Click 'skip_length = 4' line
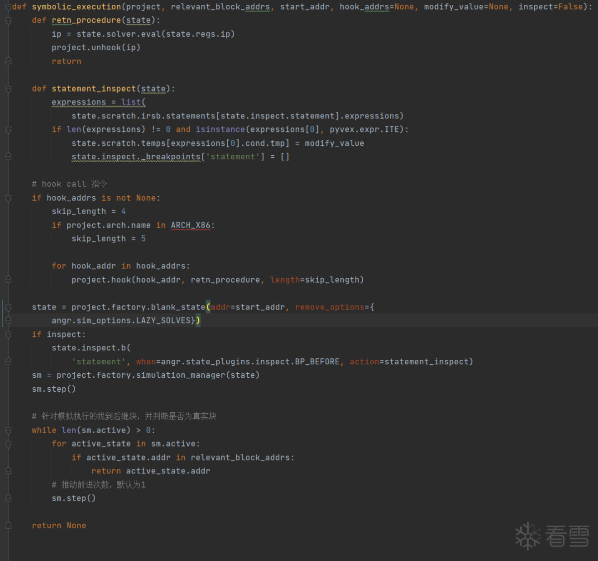598x561 pixels. click(89, 212)
